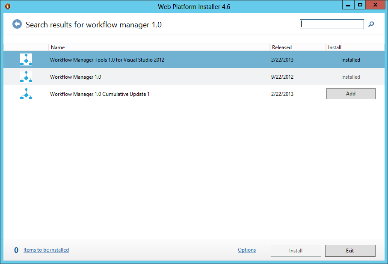Screen dimensions: 388x264
Task: Exit Web Platform Installer
Action: pyautogui.click(x=350, y=250)
